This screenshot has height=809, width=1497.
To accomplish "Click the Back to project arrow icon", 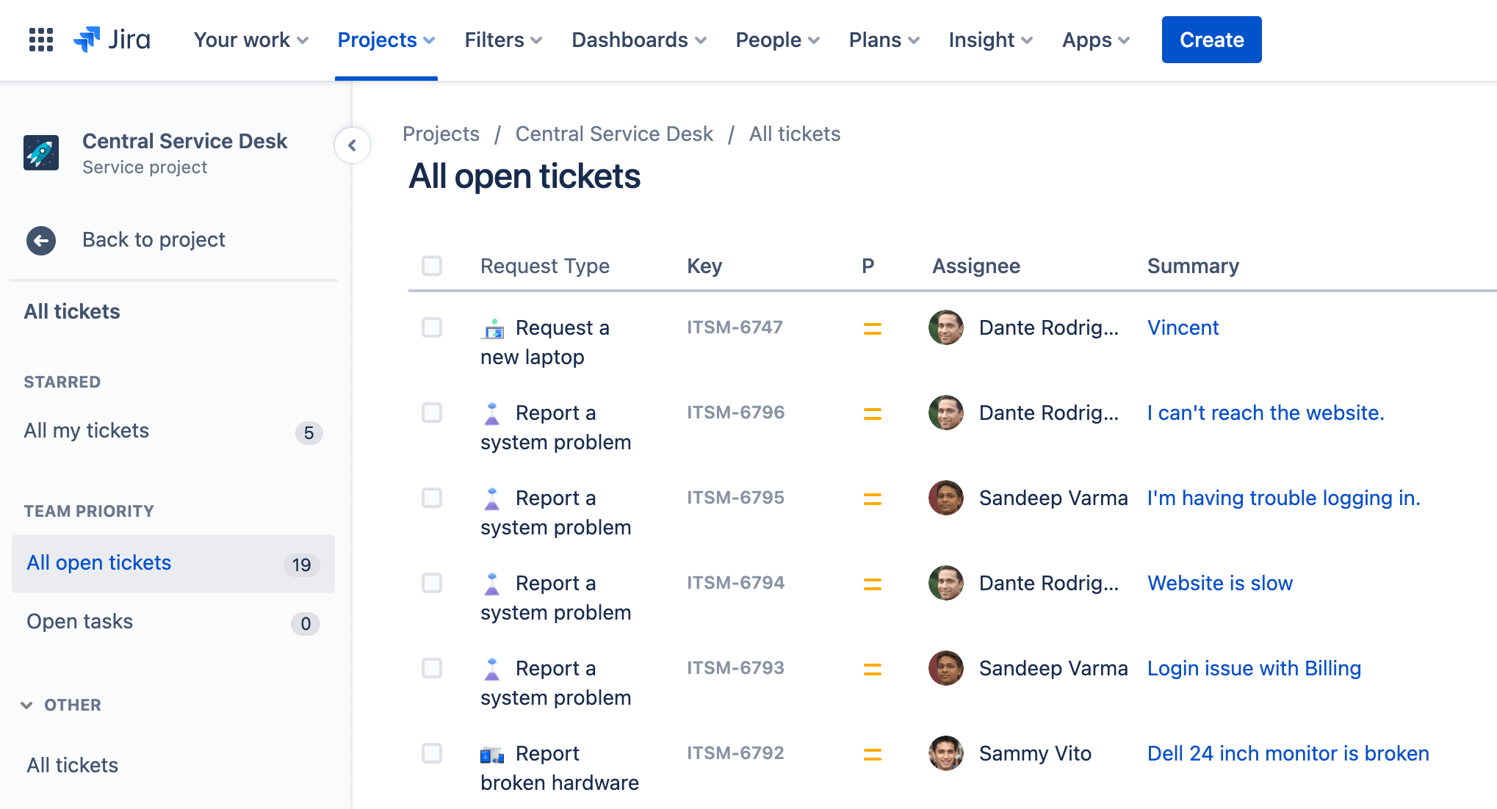I will [x=40, y=239].
